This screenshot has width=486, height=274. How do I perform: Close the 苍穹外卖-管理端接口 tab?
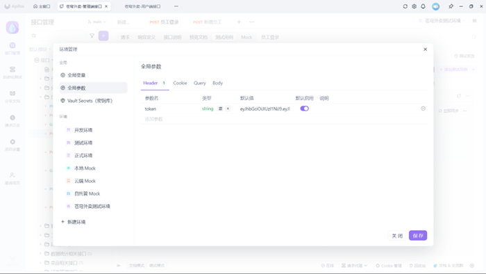[x=106, y=6]
